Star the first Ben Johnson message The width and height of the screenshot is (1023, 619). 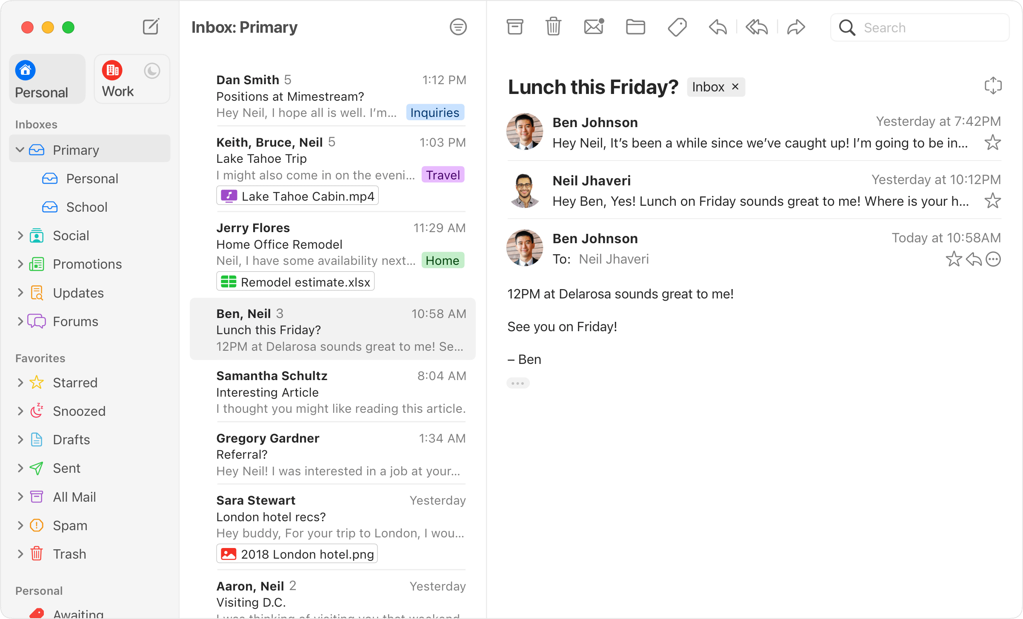pyautogui.click(x=994, y=142)
